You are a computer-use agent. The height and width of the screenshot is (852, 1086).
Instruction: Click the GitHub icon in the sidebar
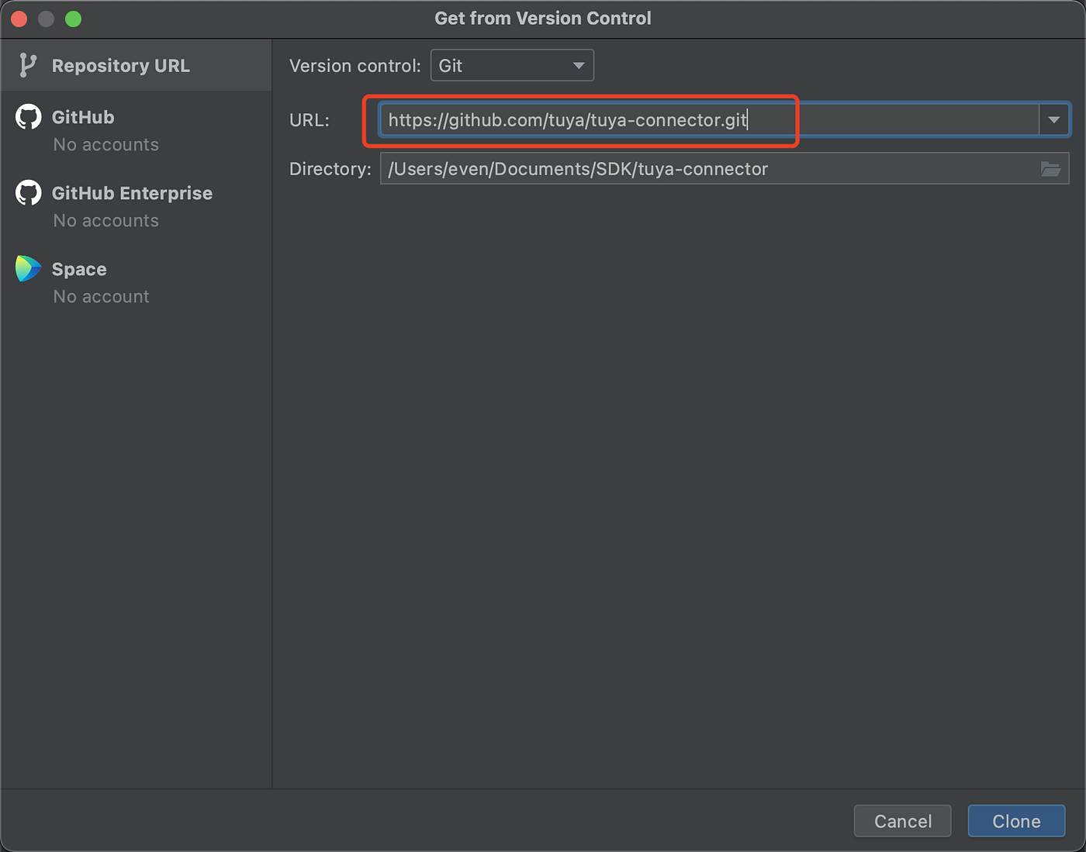28,116
